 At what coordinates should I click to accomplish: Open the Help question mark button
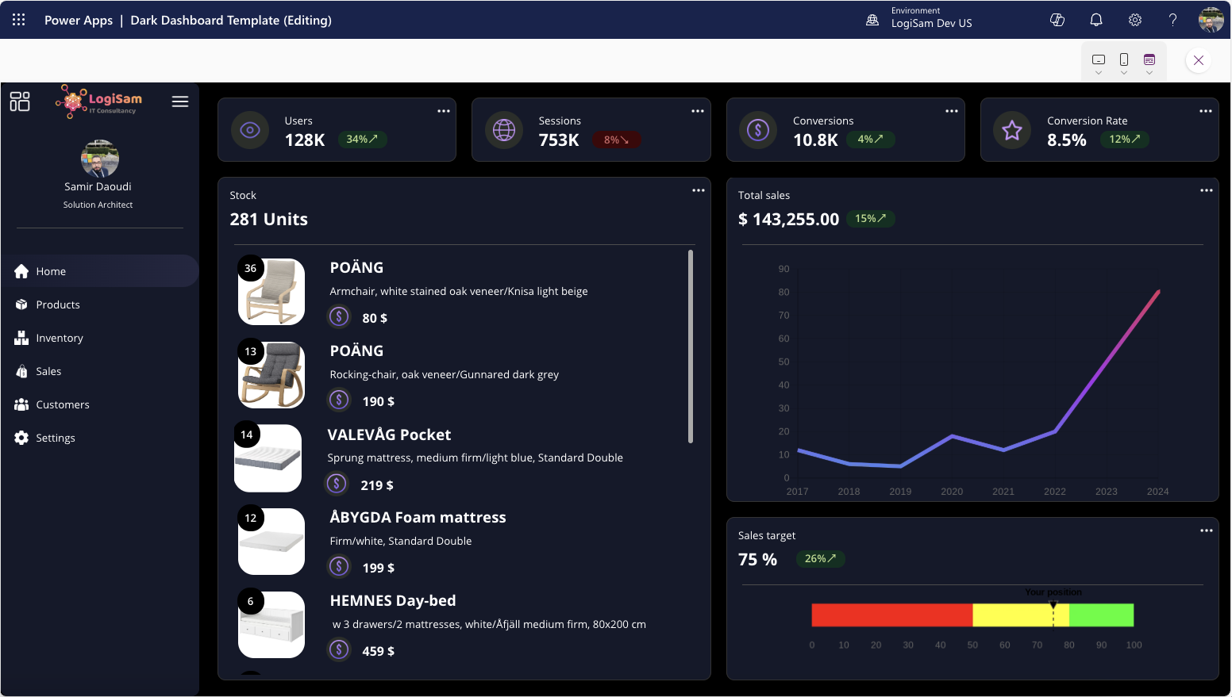[1173, 20]
